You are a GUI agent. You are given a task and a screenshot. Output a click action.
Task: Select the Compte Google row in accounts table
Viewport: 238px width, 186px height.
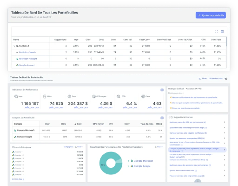pyautogui.click(x=88, y=137)
